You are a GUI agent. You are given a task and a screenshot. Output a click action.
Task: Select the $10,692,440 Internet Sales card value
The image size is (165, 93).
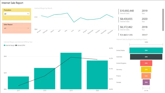click(x=127, y=11)
